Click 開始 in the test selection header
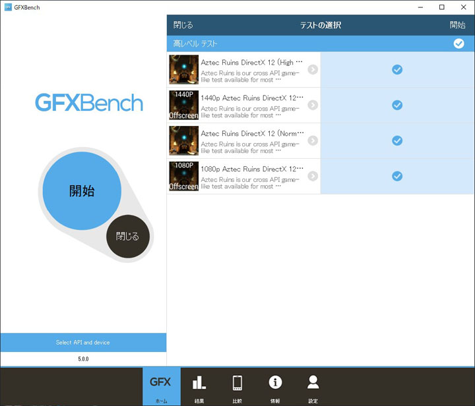 [457, 25]
